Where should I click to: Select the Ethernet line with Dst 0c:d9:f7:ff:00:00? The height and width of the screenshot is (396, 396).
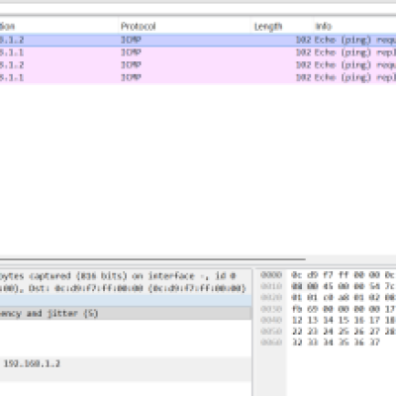pos(126,288)
